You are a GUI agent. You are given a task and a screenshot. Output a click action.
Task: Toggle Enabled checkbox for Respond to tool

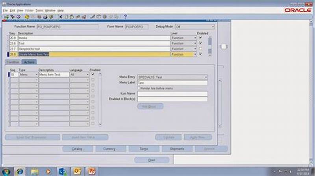click(x=200, y=48)
